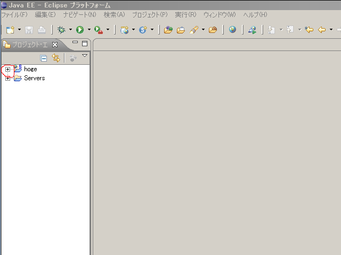341x255 pixels.
Task: Click the Open Type folder icon
Action: pos(168,30)
